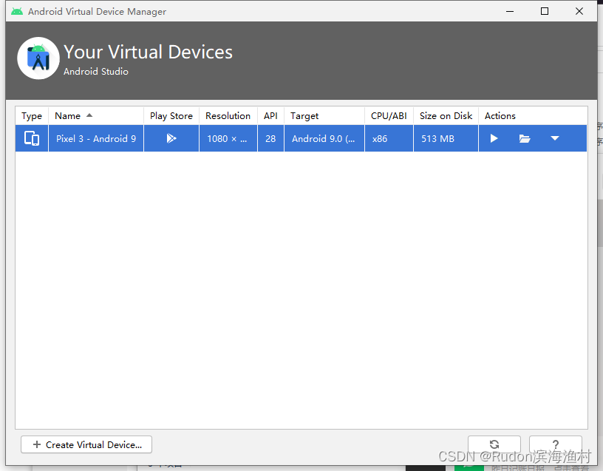Sort by Size on Disk column header
Image resolution: width=603 pixels, height=471 pixels.
coord(446,116)
